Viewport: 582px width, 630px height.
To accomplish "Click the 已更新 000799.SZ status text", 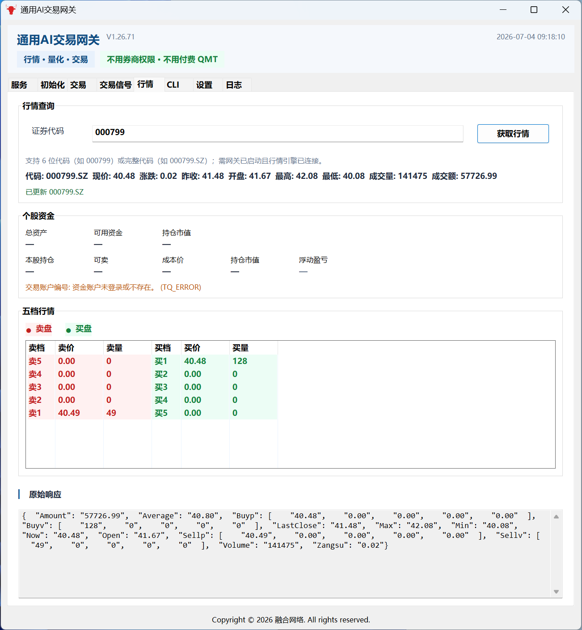I will 55,192.
